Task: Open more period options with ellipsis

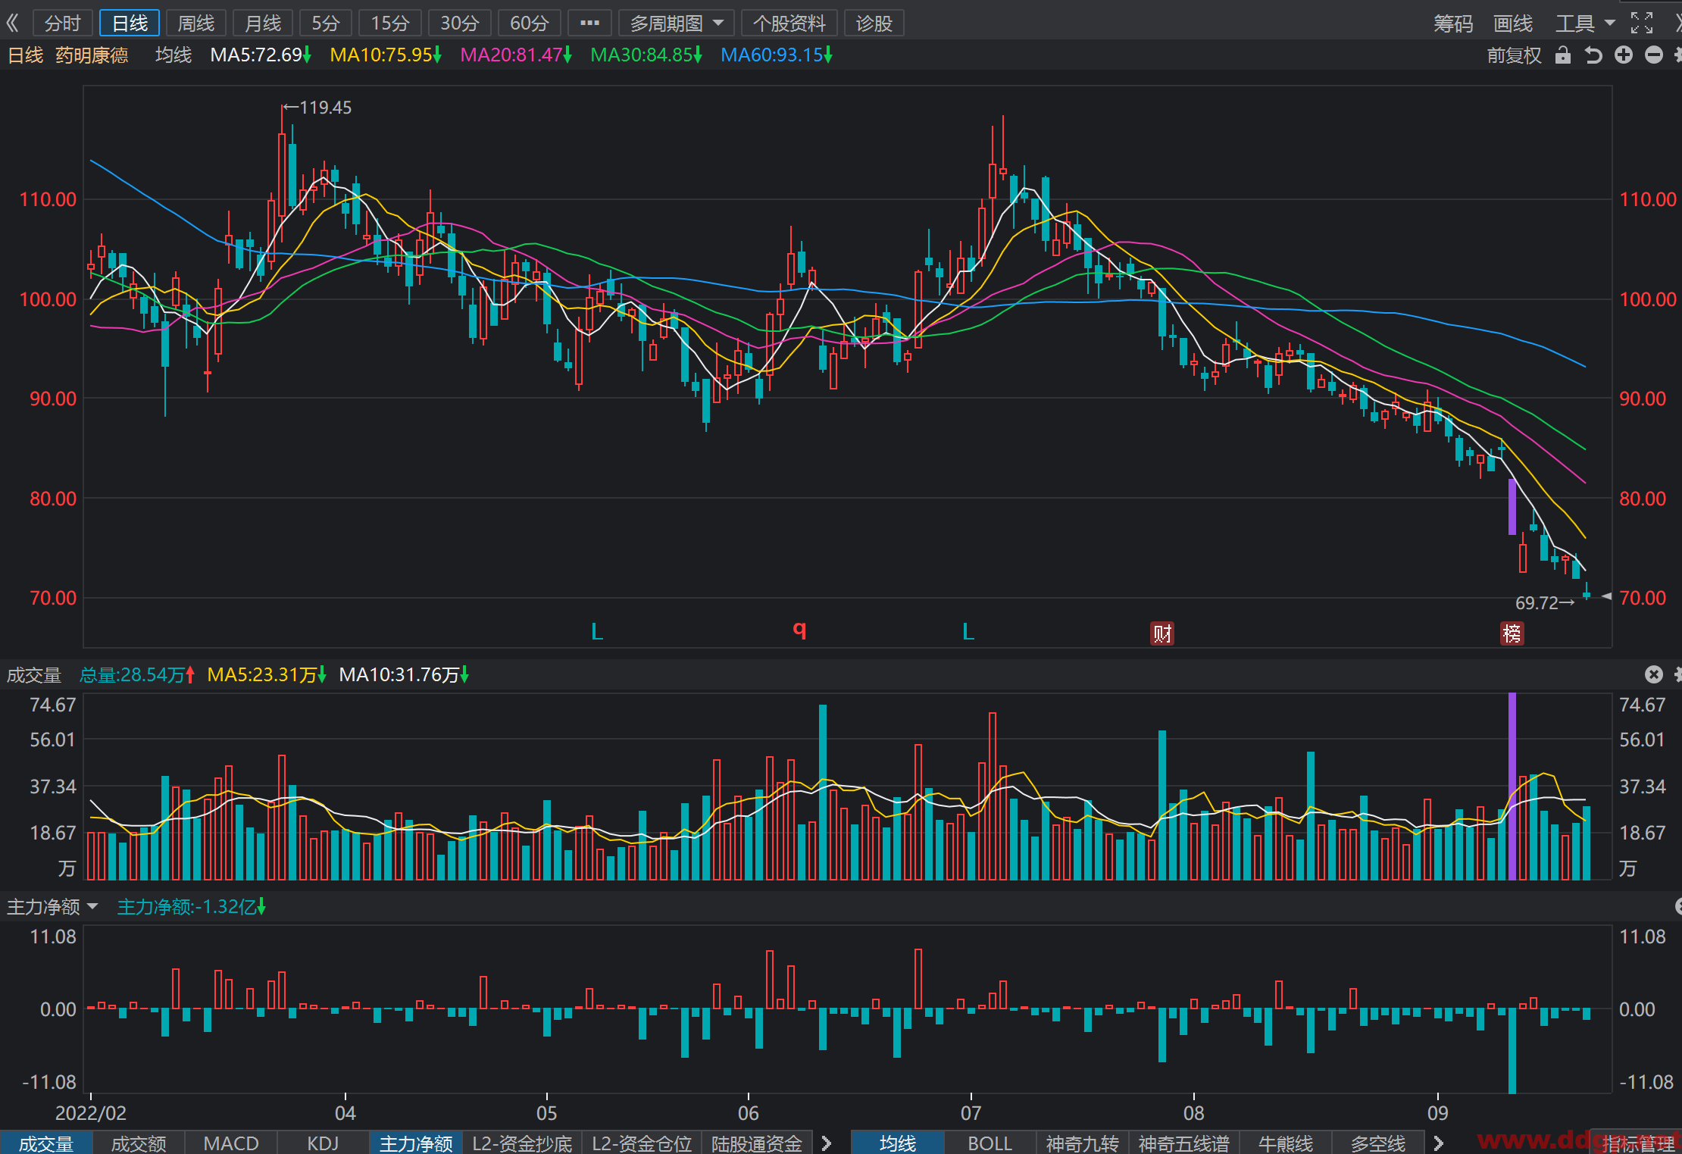Action: pos(589,23)
